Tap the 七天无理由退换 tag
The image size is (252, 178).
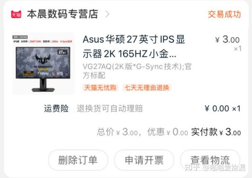coord(147,88)
